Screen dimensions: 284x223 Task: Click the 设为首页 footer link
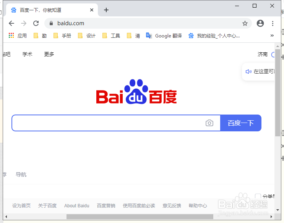(21, 205)
